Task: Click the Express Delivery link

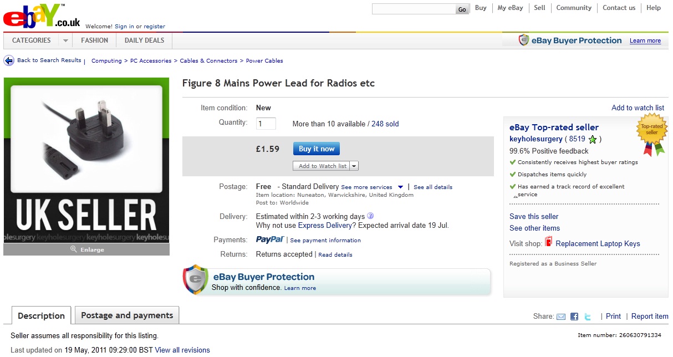Action: 325,226
